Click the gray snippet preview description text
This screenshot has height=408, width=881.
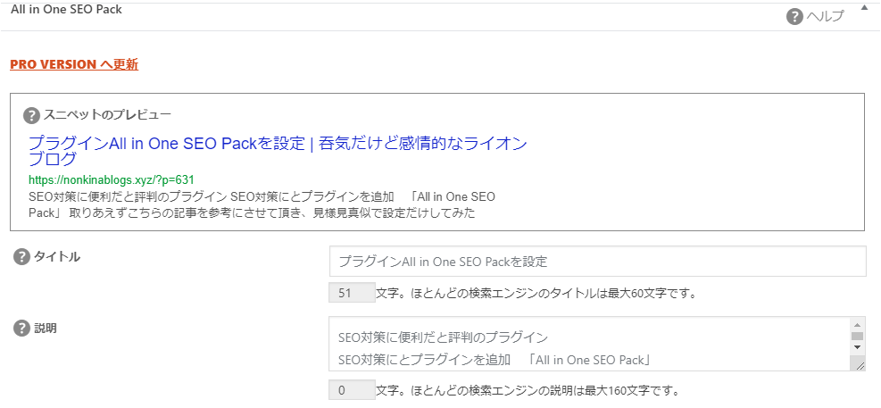point(262,205)
